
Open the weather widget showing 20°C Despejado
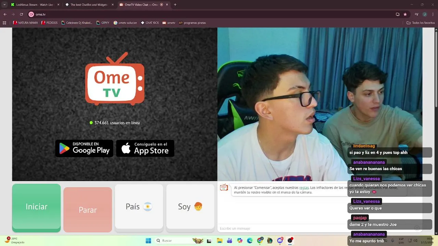14,241
